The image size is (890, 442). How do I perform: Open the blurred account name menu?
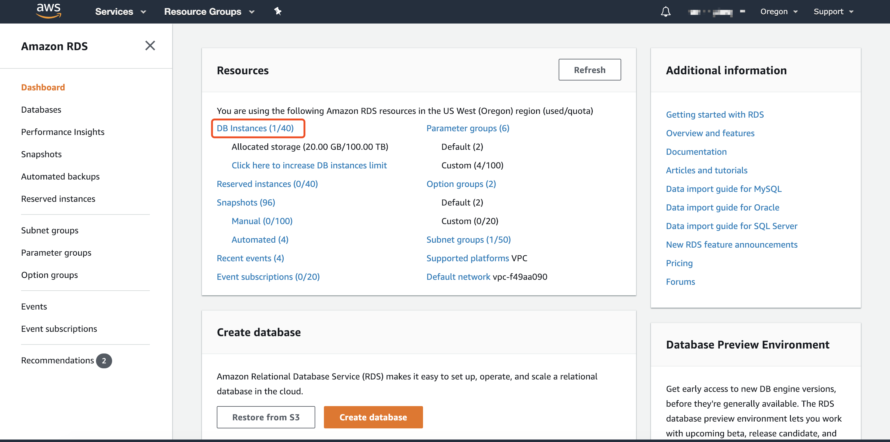point(717,12)
